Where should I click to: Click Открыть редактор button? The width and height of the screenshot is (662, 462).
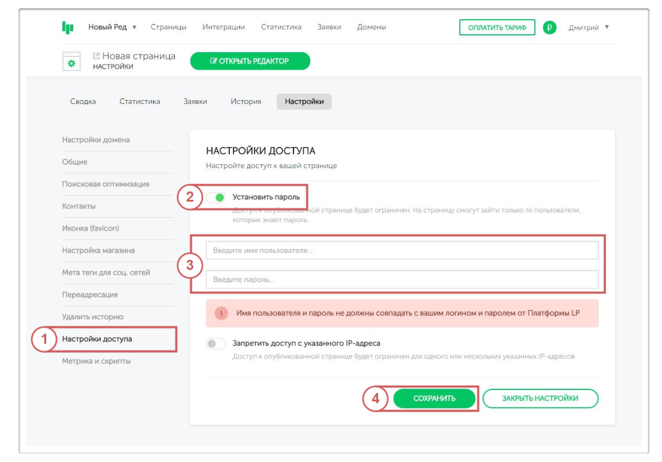[250, 61]
